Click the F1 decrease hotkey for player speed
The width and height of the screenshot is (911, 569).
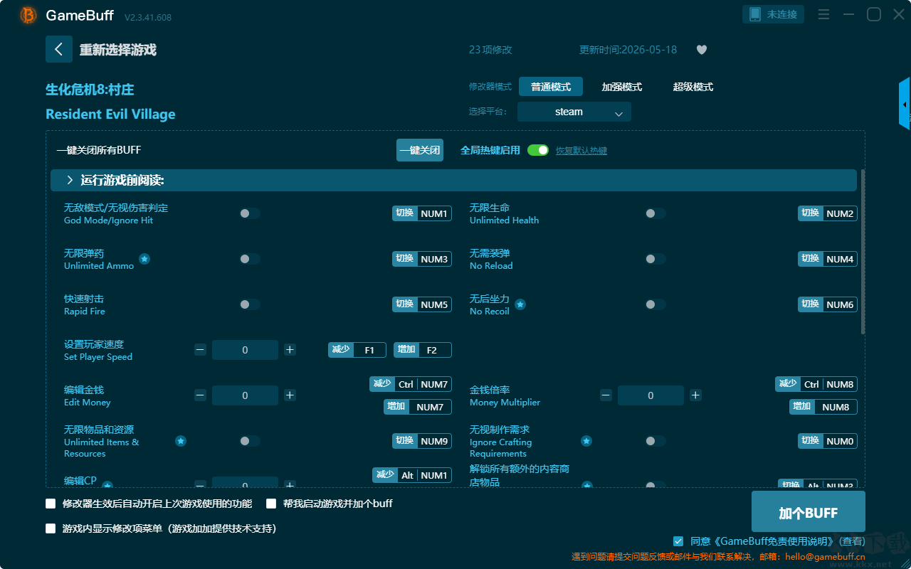tap(357, 350)
